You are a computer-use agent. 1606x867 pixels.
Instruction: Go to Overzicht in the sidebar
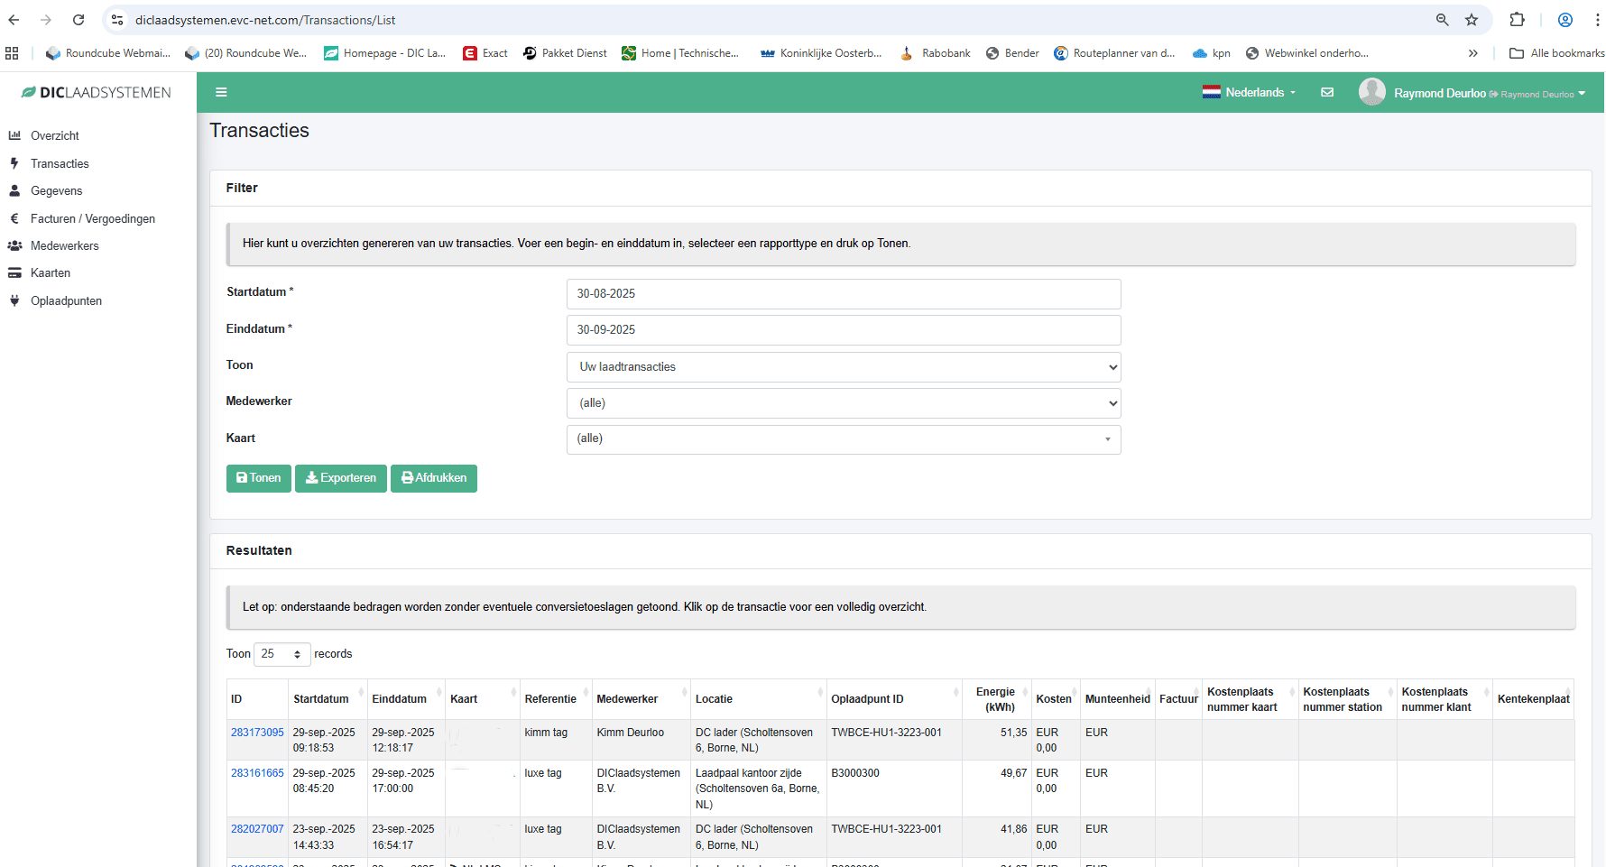pos(55,135)
